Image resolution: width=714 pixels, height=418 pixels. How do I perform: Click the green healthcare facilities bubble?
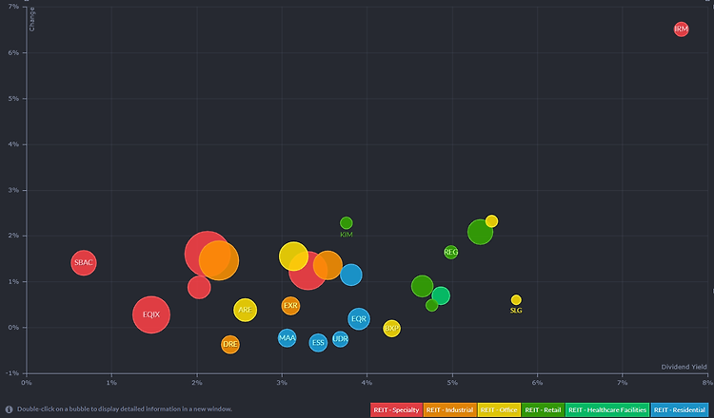coord(441,295)
